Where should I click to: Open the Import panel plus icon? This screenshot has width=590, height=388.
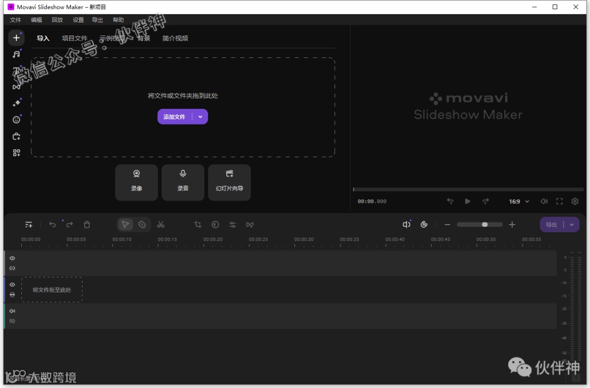16,38
